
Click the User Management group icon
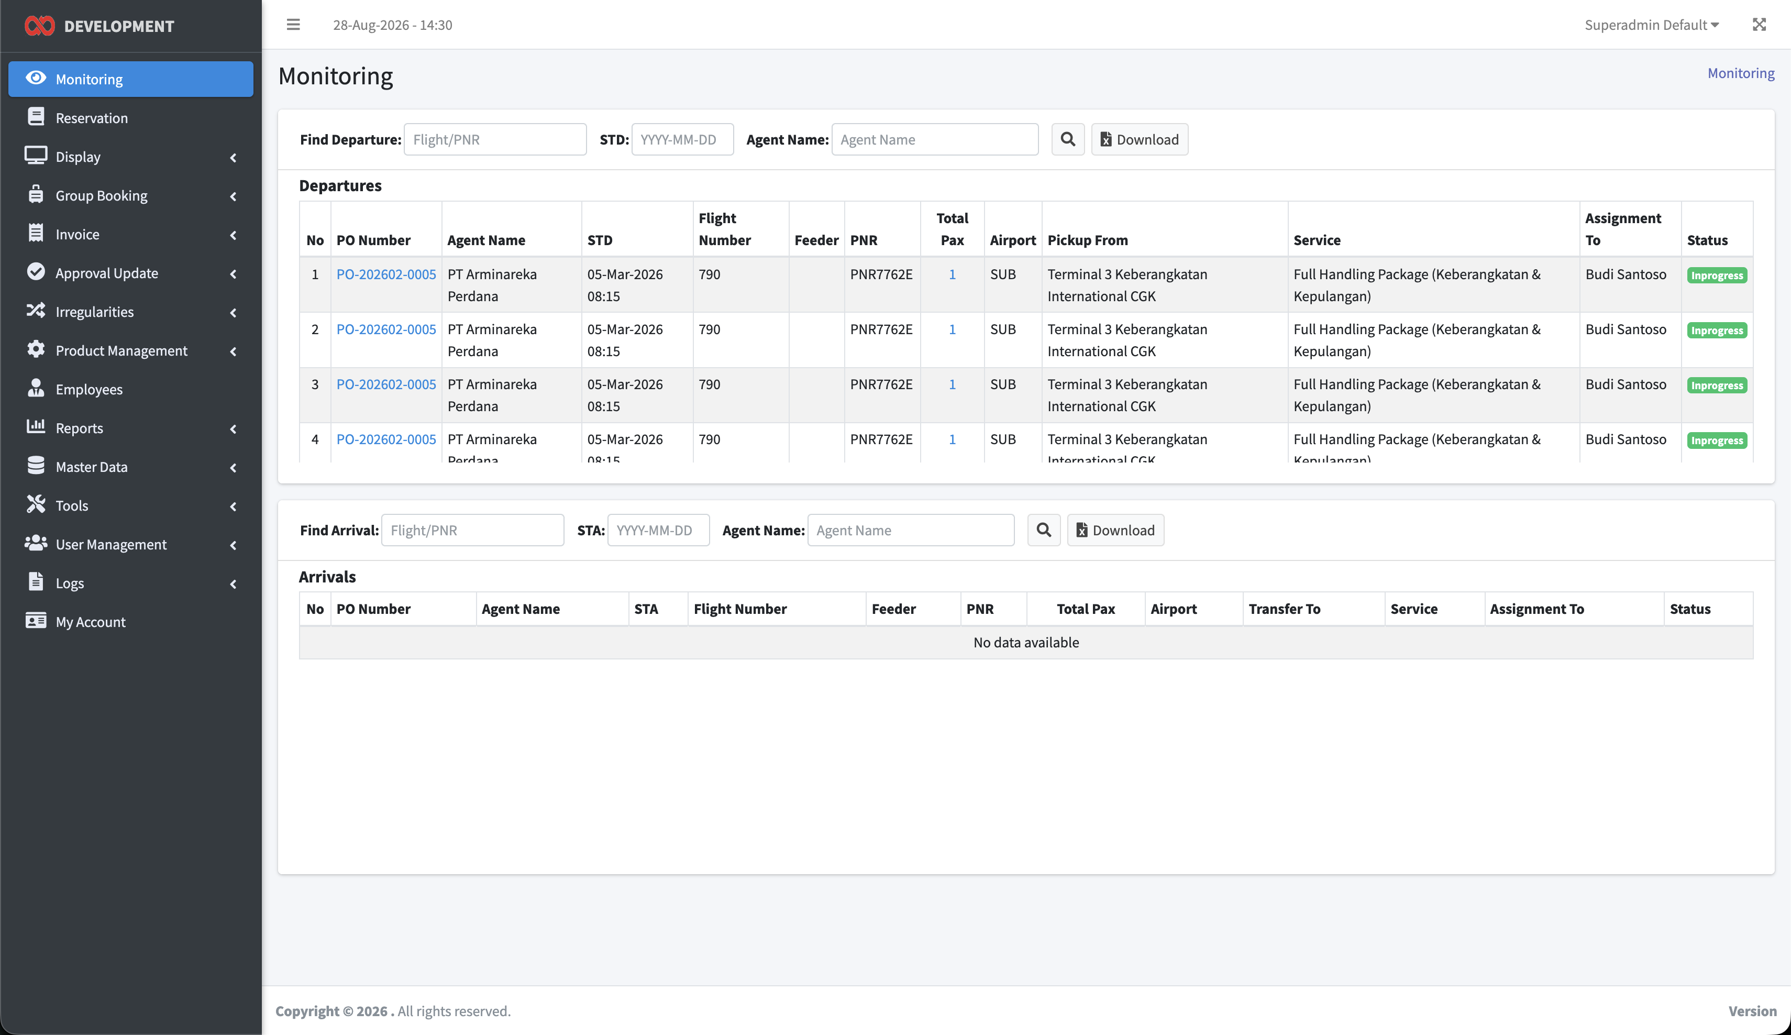[36, 543]
